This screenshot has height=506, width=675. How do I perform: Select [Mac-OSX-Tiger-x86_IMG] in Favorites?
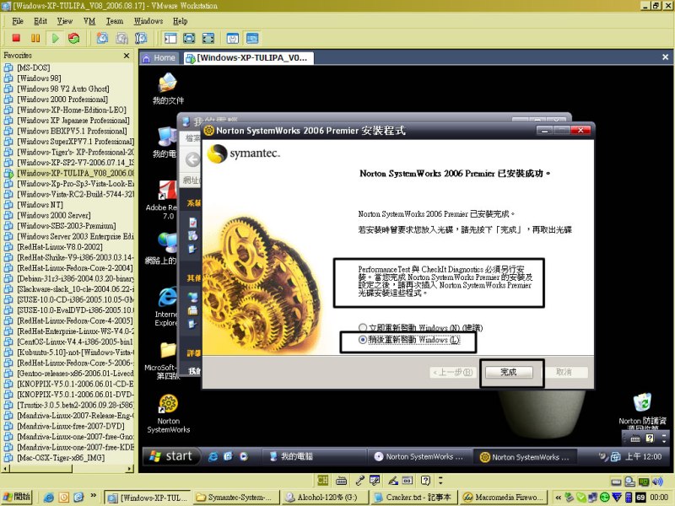point(61,458)
